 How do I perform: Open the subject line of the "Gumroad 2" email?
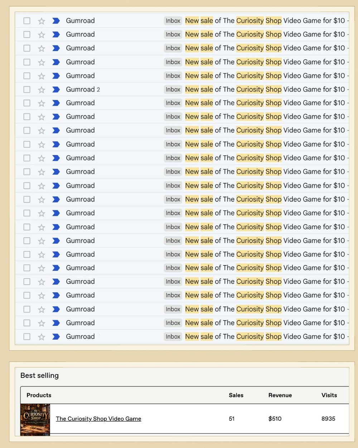265,90
